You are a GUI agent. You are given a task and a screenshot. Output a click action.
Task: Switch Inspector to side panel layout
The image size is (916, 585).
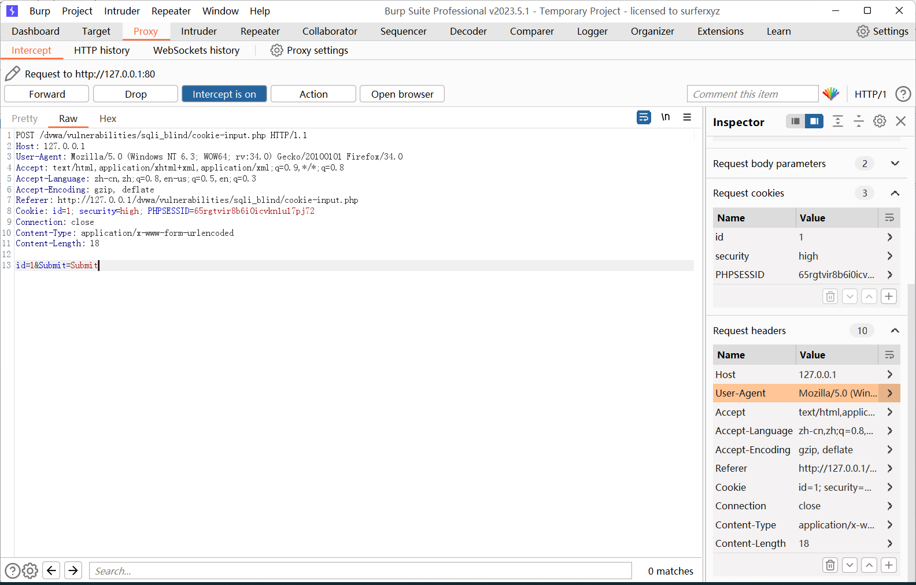pos(814,121)
